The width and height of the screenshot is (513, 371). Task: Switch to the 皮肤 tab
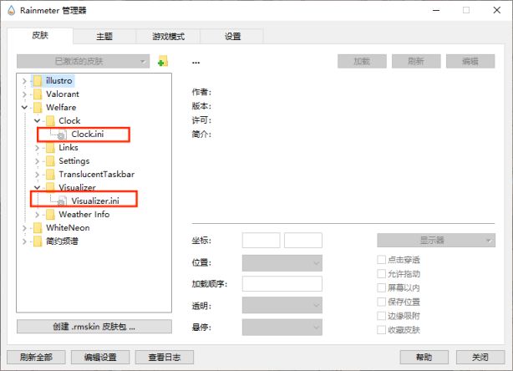coord(40,35)
